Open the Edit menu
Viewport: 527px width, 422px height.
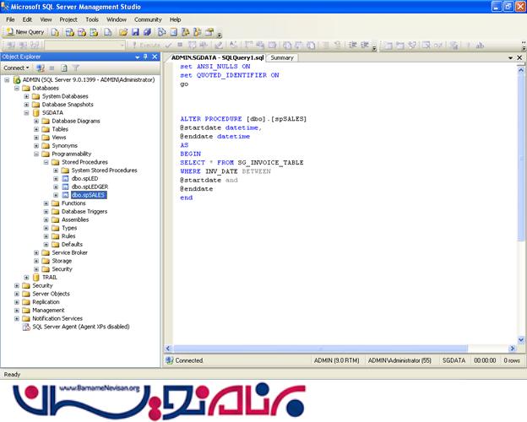pos(27,19)
